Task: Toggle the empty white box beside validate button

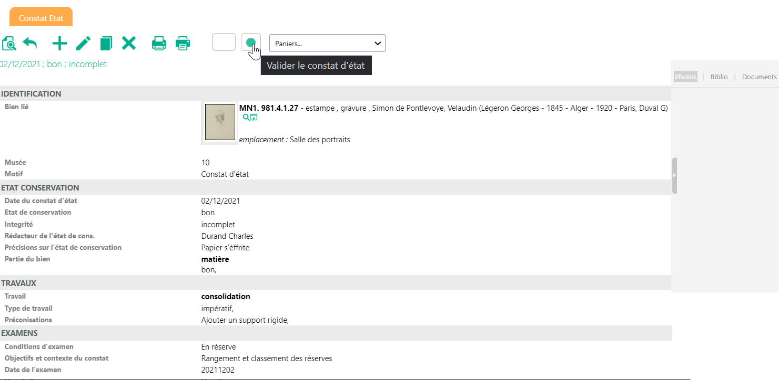Action: [x=224, y=42]
